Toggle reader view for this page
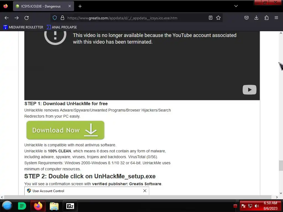The image size is (283, 212). pyautogui.click(x=210, y=18)
